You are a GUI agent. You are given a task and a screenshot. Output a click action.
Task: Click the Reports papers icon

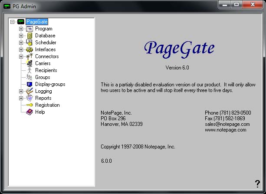[30, 98]
